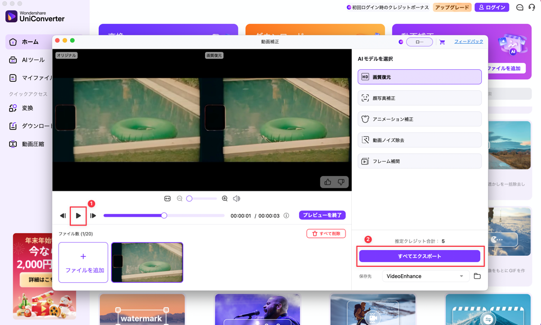The width and height of the screenshot is (541, 325).
Task: Step forward one frame with next-frame icon
Action: coord(94,215)
